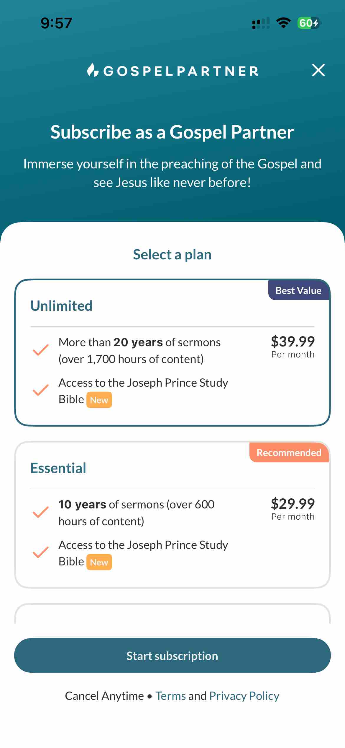Tap the New badge in the Unlimited plan
Screen dimensions: 345x748
tap(99, 400)
